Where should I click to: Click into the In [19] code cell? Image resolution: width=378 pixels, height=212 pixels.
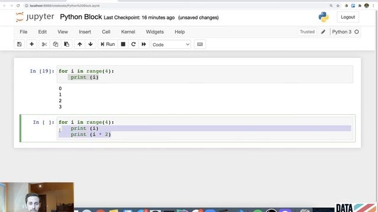tap(205, 74)
